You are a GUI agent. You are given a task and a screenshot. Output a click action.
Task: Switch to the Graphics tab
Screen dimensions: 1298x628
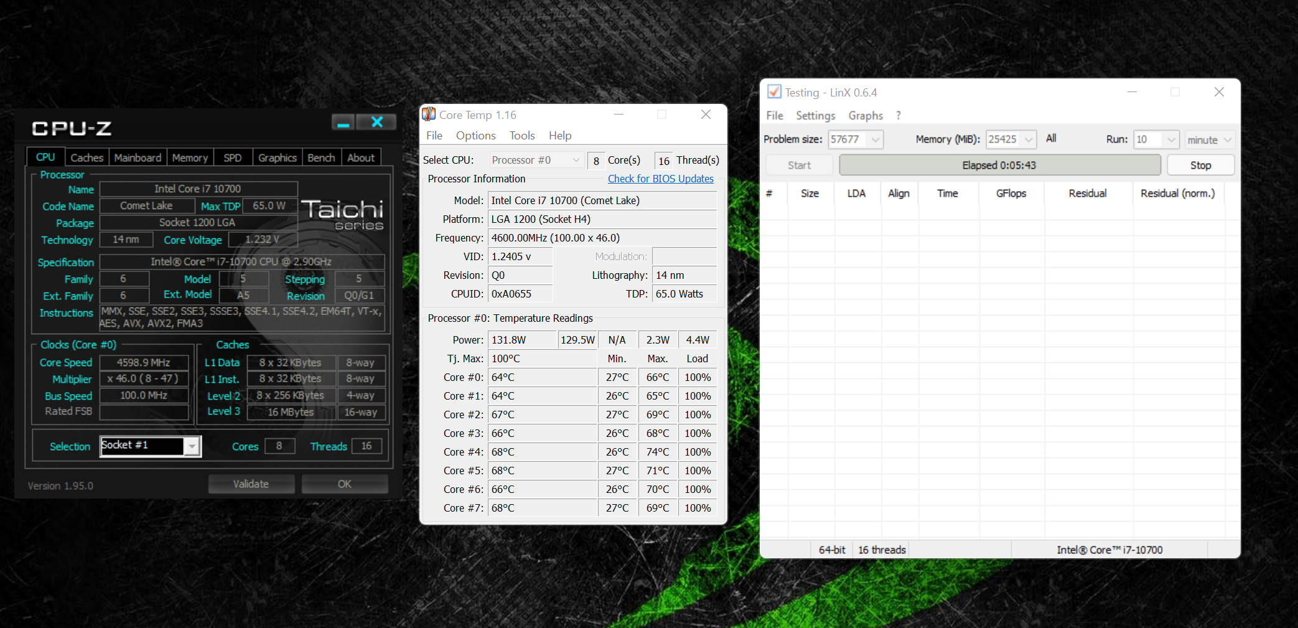pos(278,158)
